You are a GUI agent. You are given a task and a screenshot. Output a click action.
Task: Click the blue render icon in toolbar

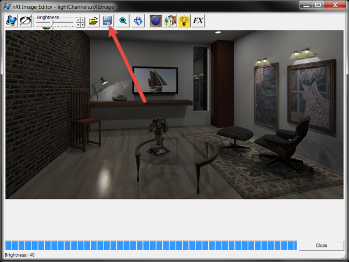tap(12, 21)
